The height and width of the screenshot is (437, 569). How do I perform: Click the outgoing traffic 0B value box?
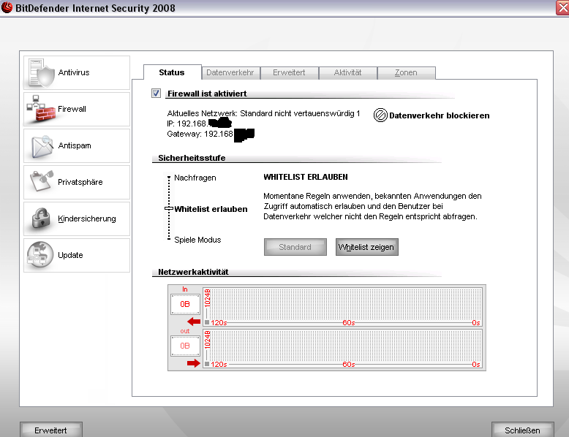coord(185,346)
